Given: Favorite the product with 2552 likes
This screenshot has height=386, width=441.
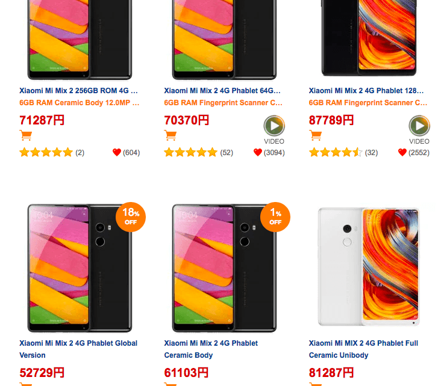Looking at the screenshot, I should pos(402,153).
